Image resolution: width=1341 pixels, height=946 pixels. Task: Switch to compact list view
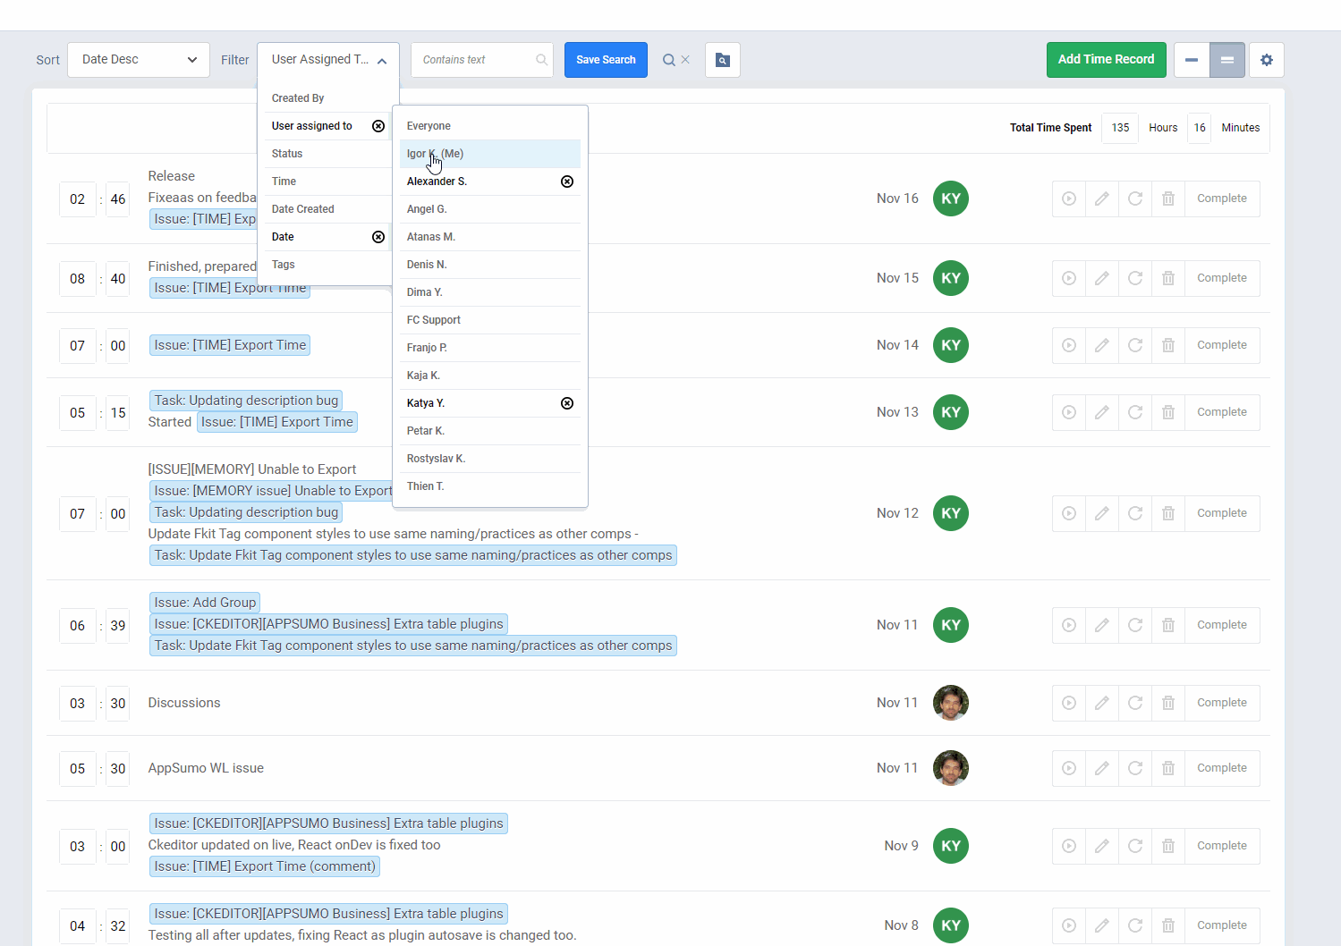[1192, 60]
